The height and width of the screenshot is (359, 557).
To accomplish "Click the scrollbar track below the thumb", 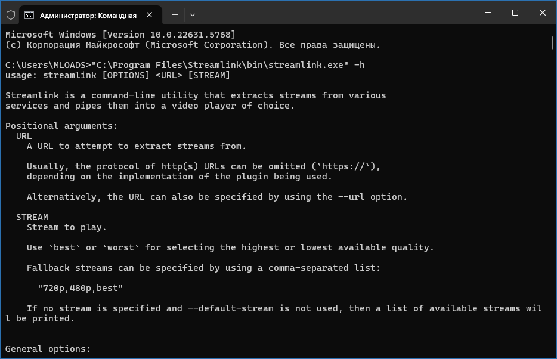I will click(553, 209).
